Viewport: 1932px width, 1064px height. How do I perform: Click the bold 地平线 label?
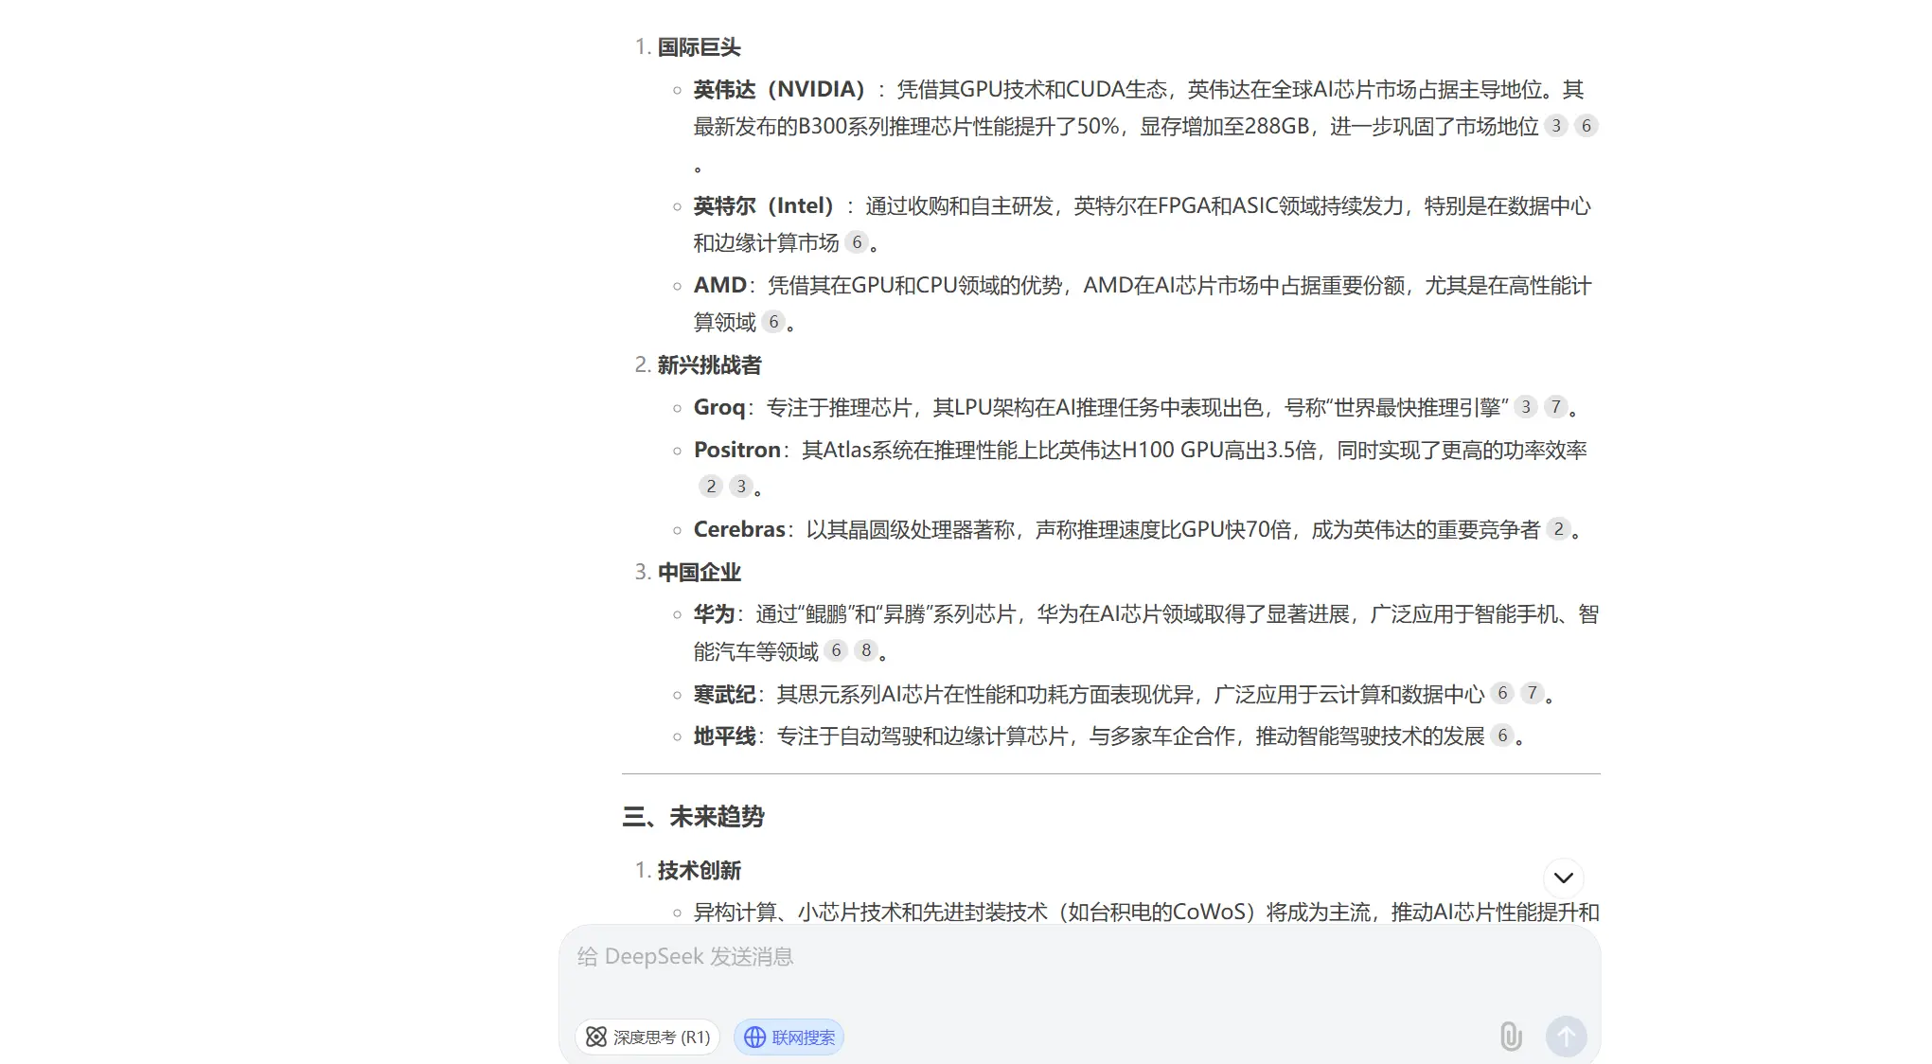725,736
